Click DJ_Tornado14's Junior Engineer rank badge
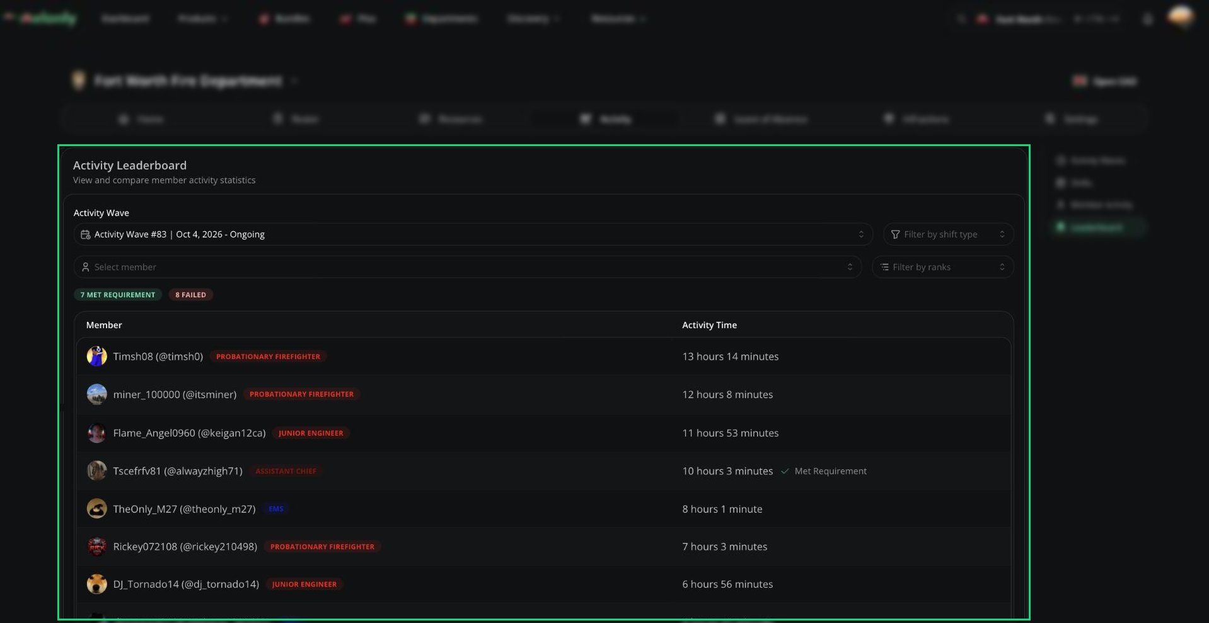Viewport: 1209px width, 623px height. [304, 585]
